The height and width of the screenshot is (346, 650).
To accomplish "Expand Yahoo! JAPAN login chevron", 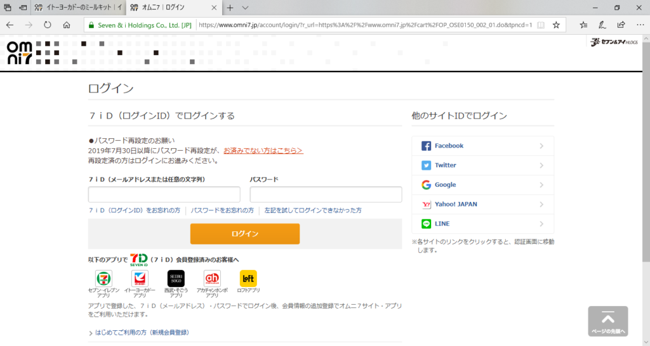I will point(541,204).
